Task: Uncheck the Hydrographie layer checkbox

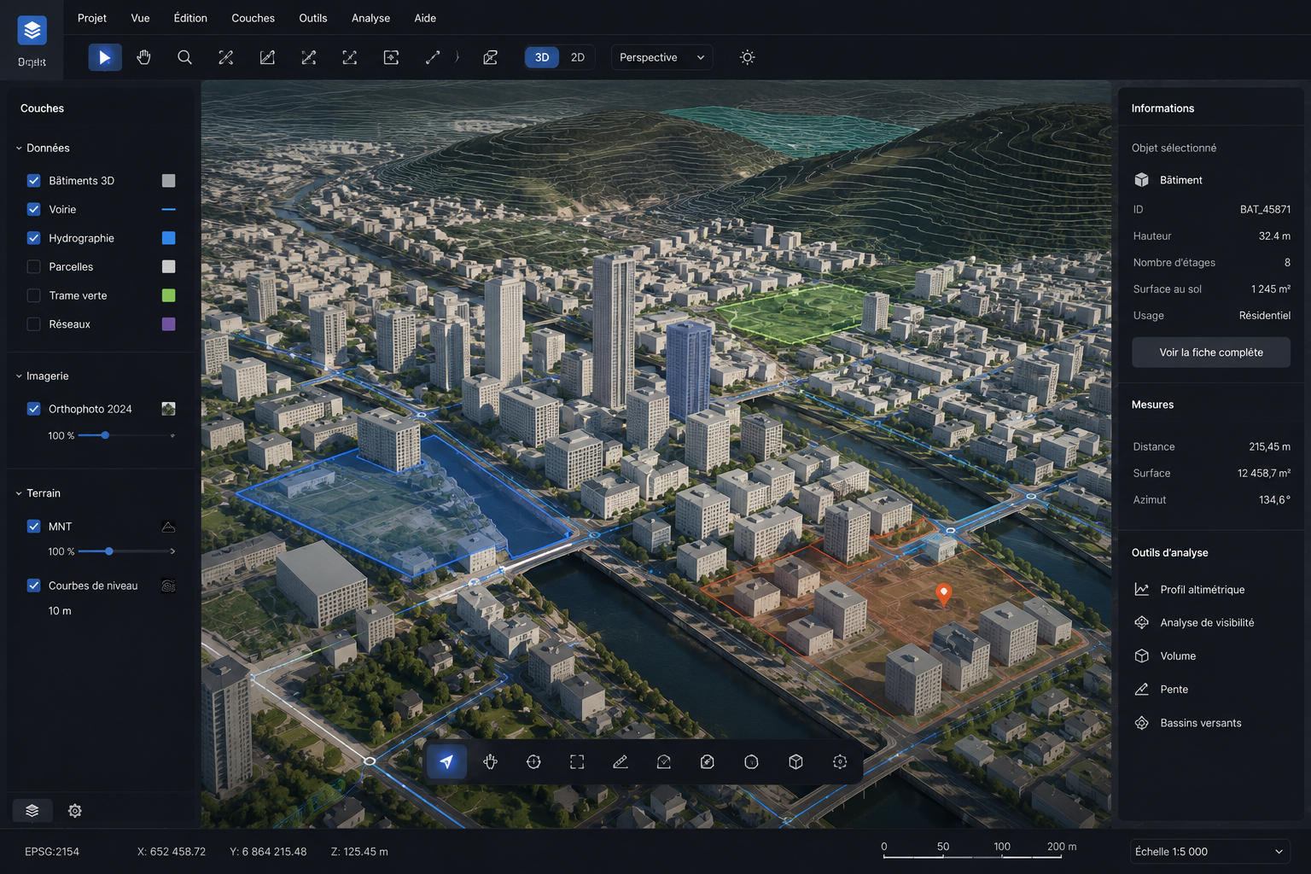Action: 34,238
